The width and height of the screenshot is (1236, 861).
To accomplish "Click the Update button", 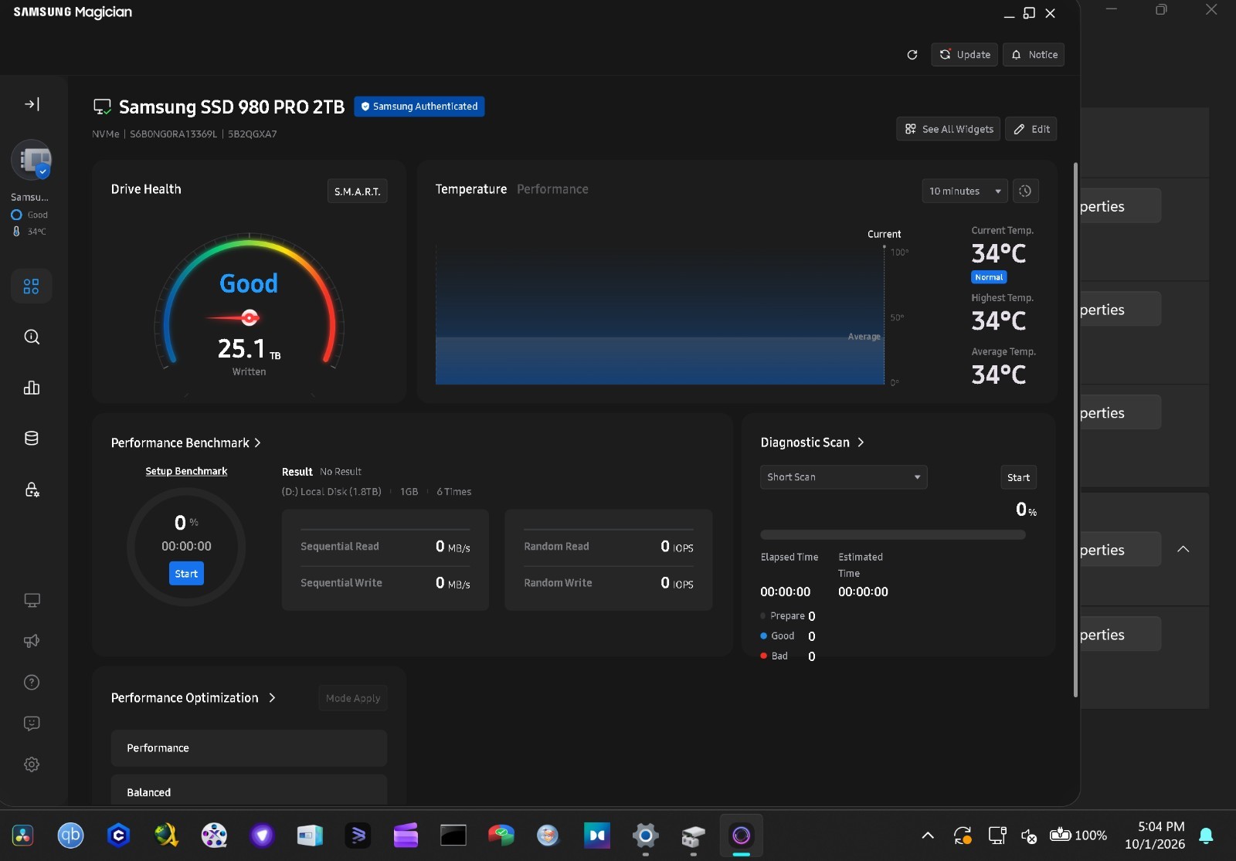I will click(965, 55).
